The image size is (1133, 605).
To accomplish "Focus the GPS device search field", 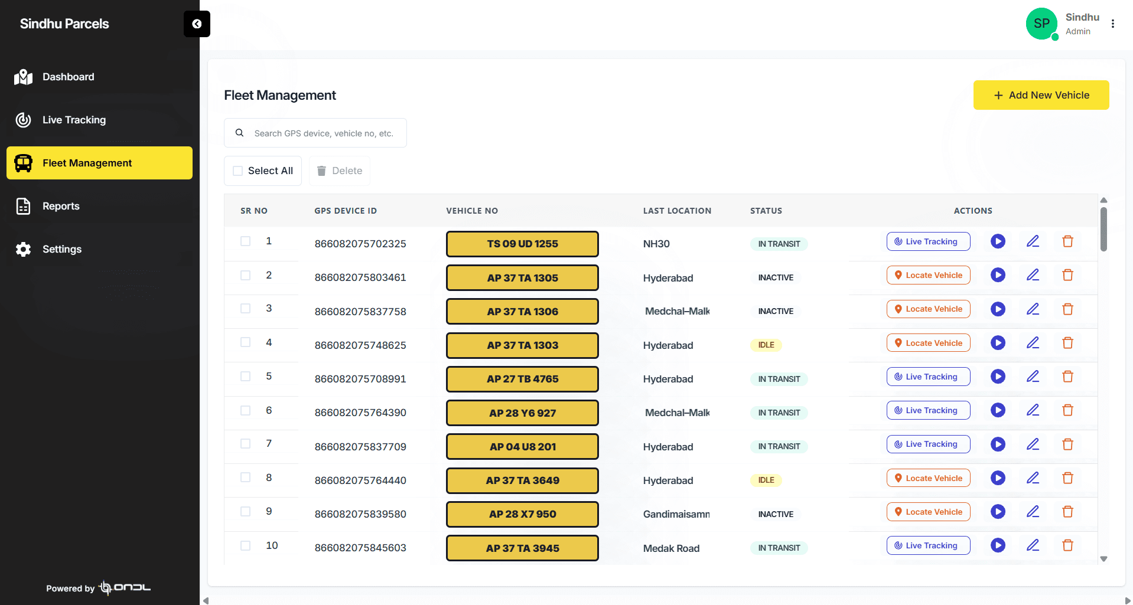I will tap(315, 133).
